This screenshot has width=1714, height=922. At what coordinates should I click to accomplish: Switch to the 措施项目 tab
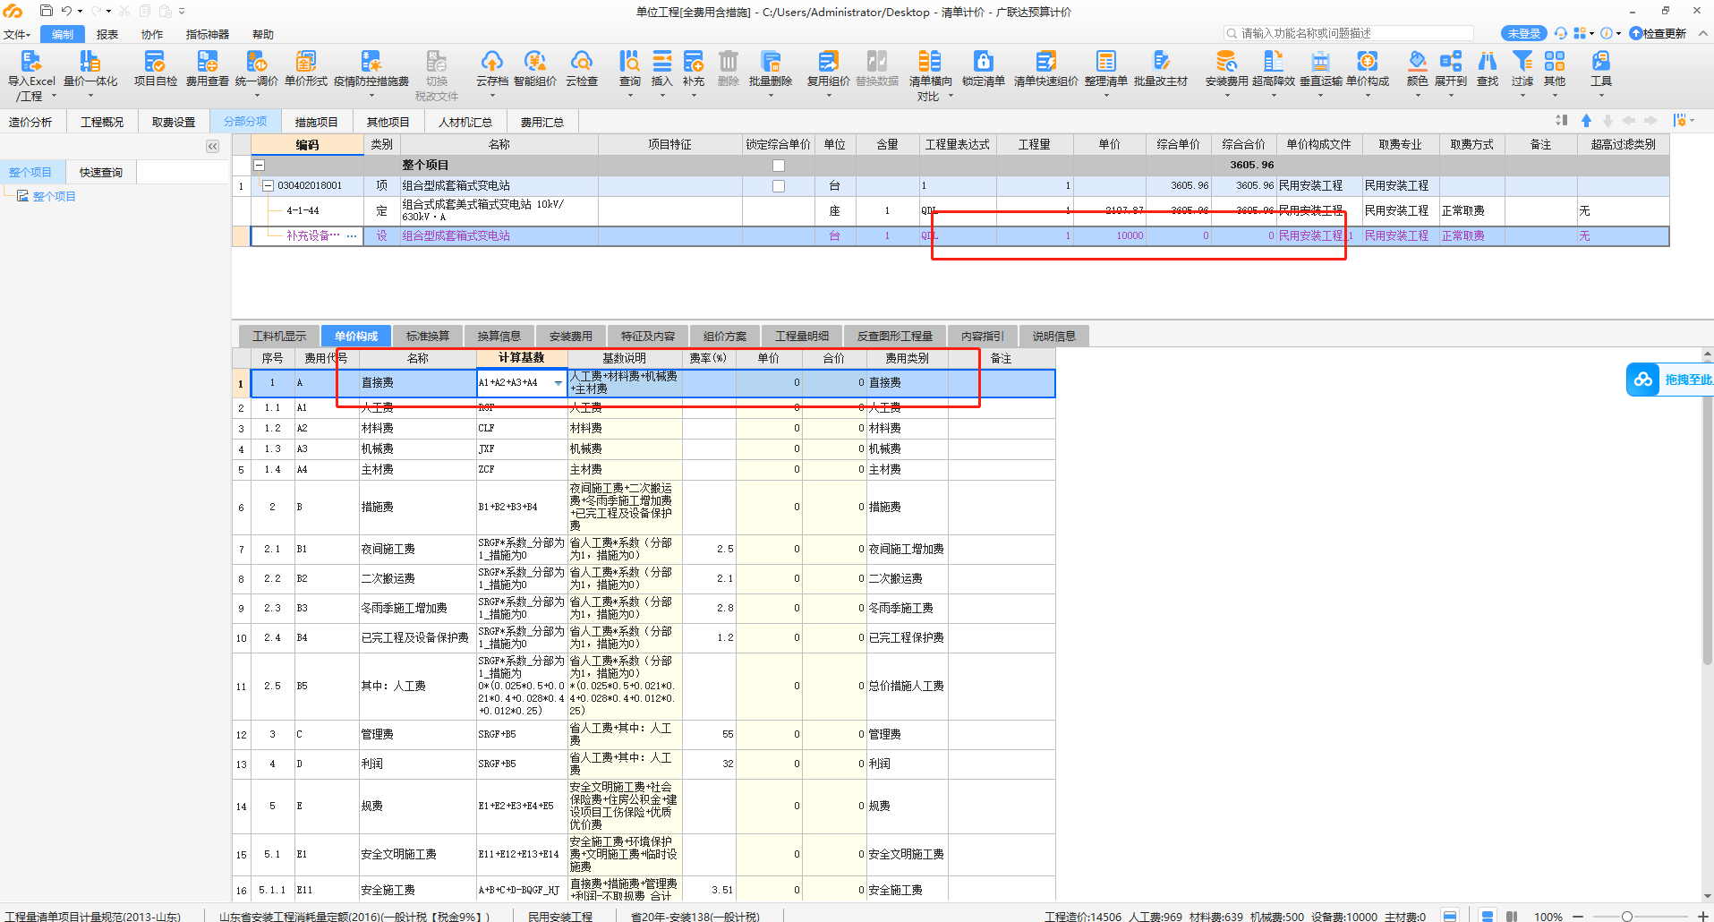tap(317, 122)
